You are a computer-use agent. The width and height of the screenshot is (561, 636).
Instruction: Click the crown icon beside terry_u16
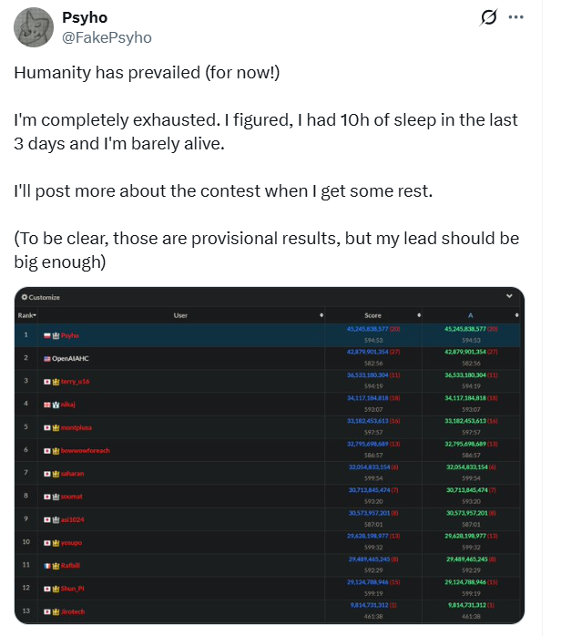[x=56, y=382]
